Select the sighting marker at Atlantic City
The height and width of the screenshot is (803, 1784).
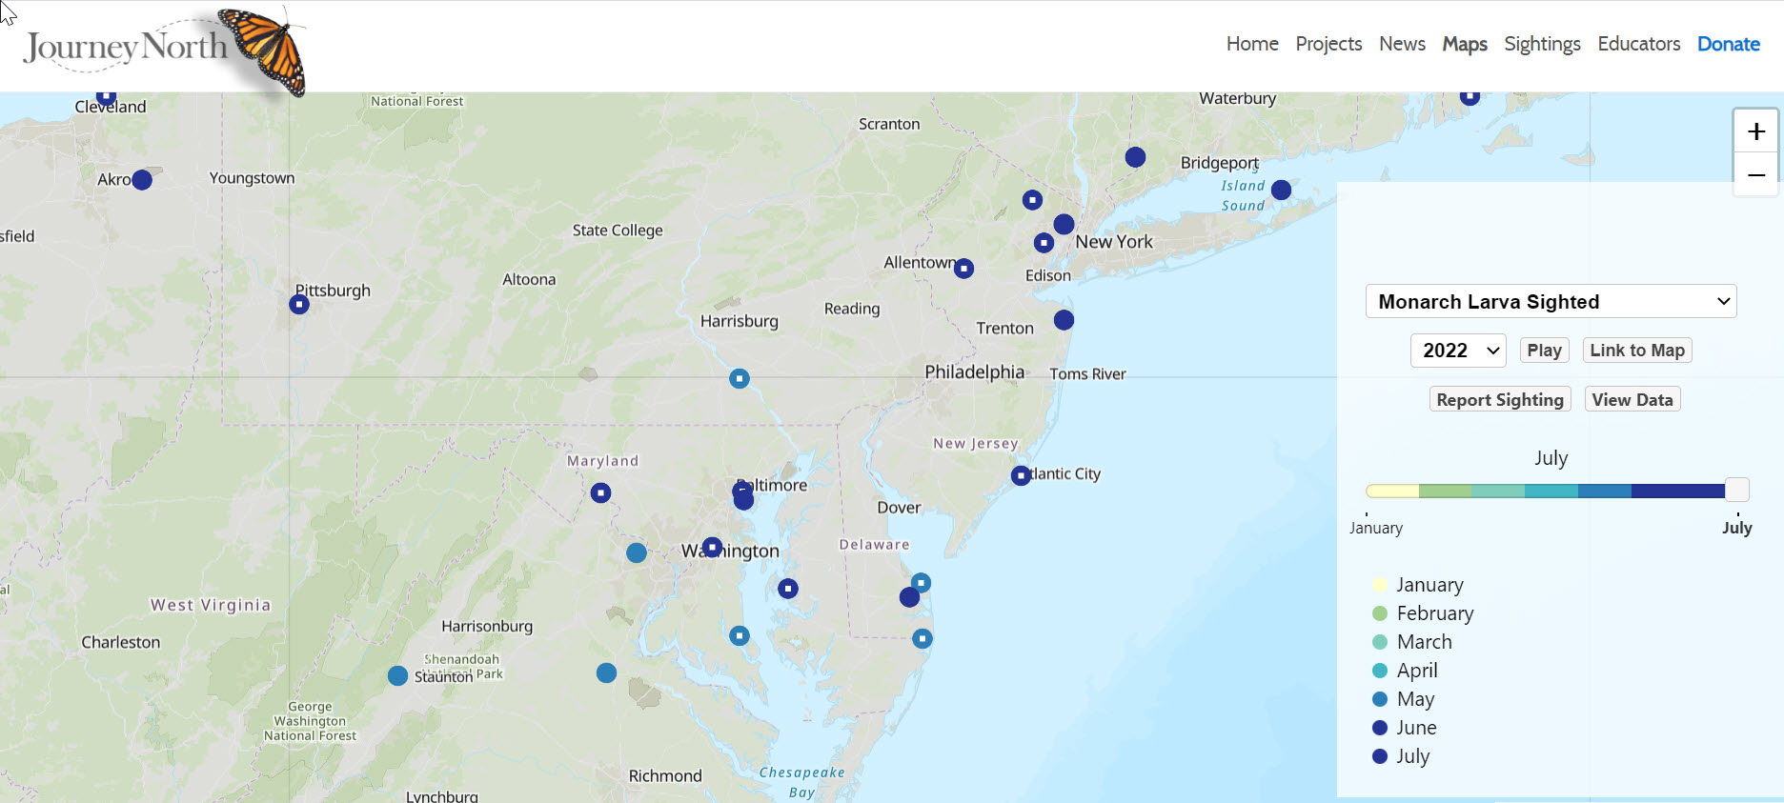click(1021, 475)
